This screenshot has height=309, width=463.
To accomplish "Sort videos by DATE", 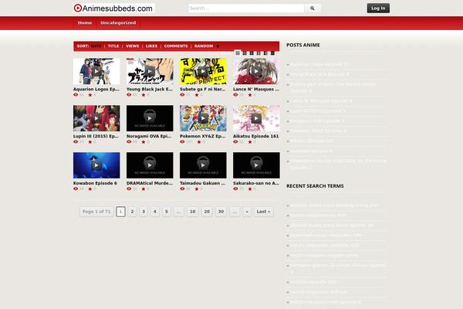I will pyautogui.click(x=96, y=46).
